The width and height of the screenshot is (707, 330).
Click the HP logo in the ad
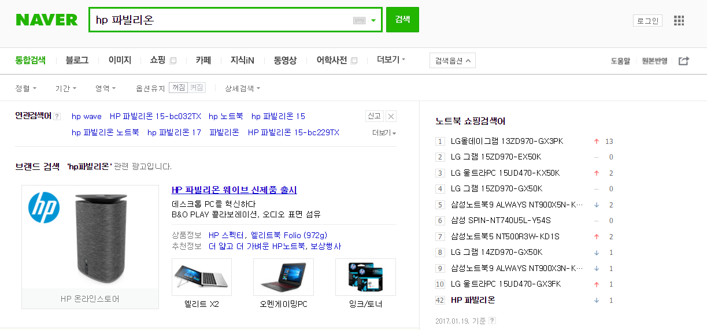pos(44,207)
